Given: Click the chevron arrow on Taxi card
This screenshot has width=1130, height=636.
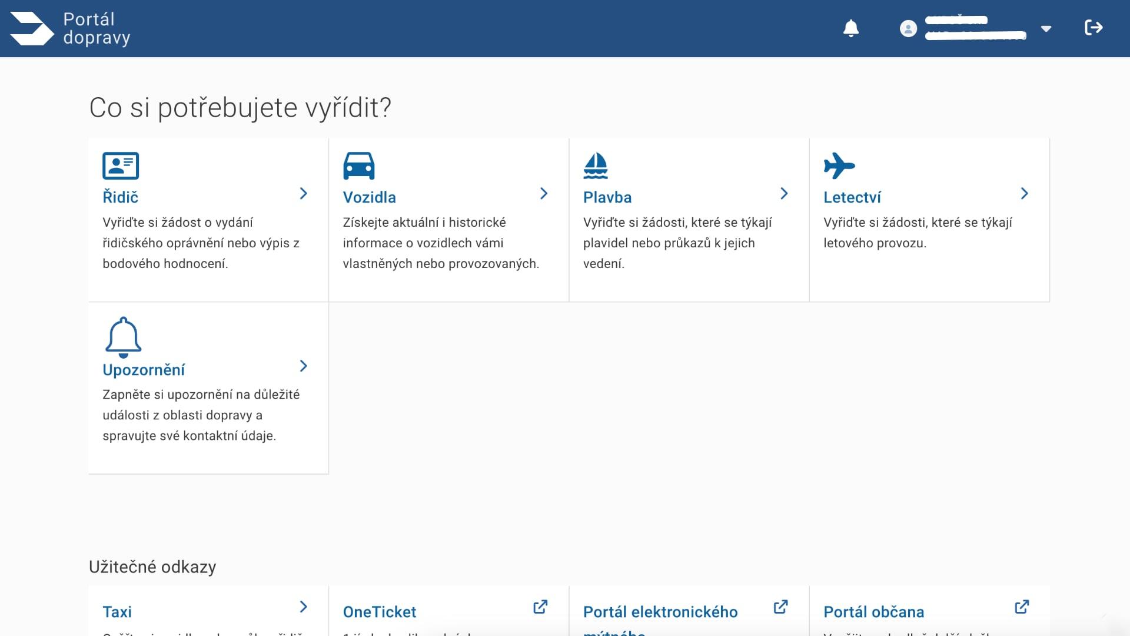Looking at the screenshot, I should coord(304,607).
